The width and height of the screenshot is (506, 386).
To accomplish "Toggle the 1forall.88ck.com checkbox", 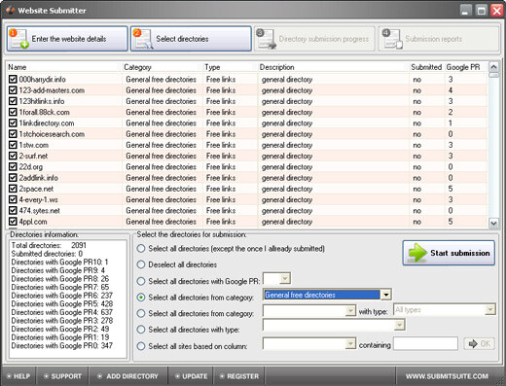I will click(x=13, y=112).
